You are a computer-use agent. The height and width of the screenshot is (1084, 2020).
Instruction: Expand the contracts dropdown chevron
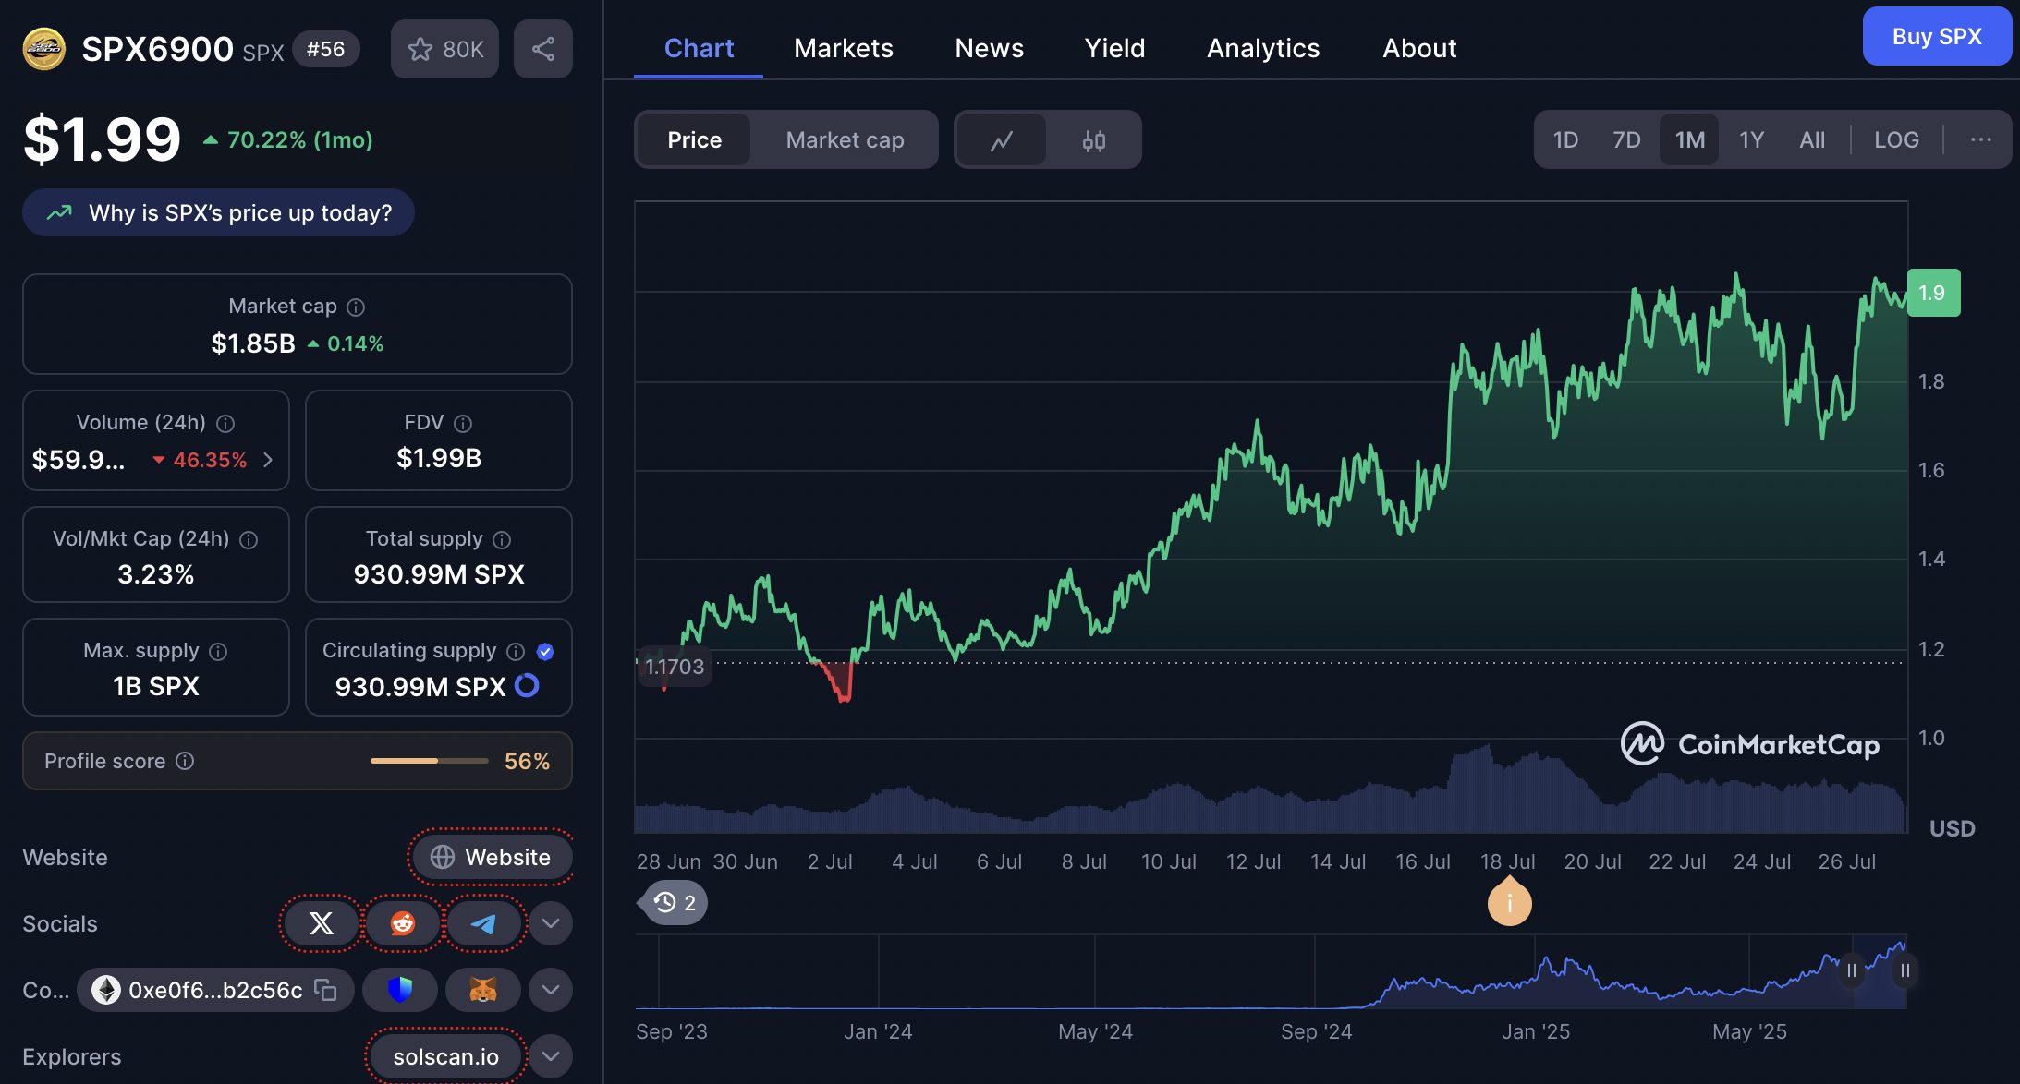tap(551, 990)
